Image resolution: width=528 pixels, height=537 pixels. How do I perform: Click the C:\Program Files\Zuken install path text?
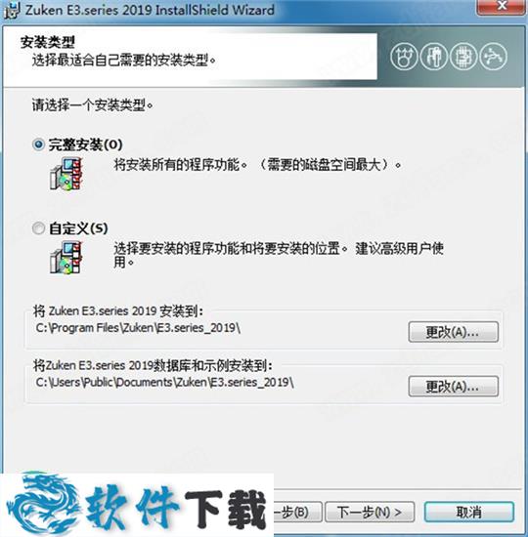tap(138, 328)
